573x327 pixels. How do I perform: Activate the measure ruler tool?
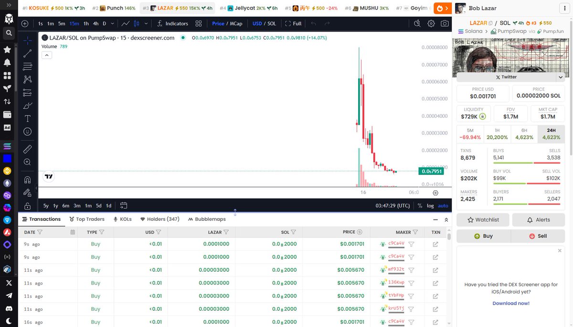click(x=27, y=149)
